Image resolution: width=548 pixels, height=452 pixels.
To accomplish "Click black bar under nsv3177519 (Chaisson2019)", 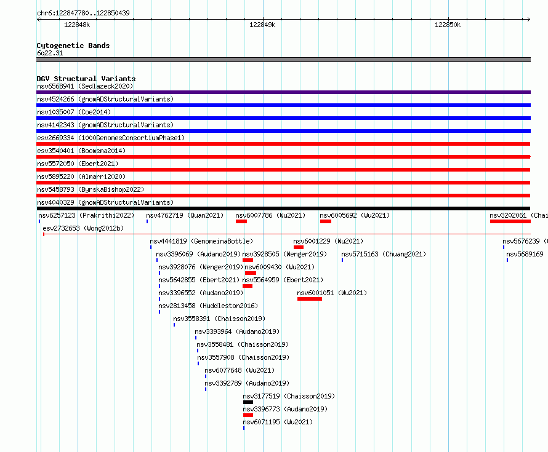I will click(x=248, y=402).
